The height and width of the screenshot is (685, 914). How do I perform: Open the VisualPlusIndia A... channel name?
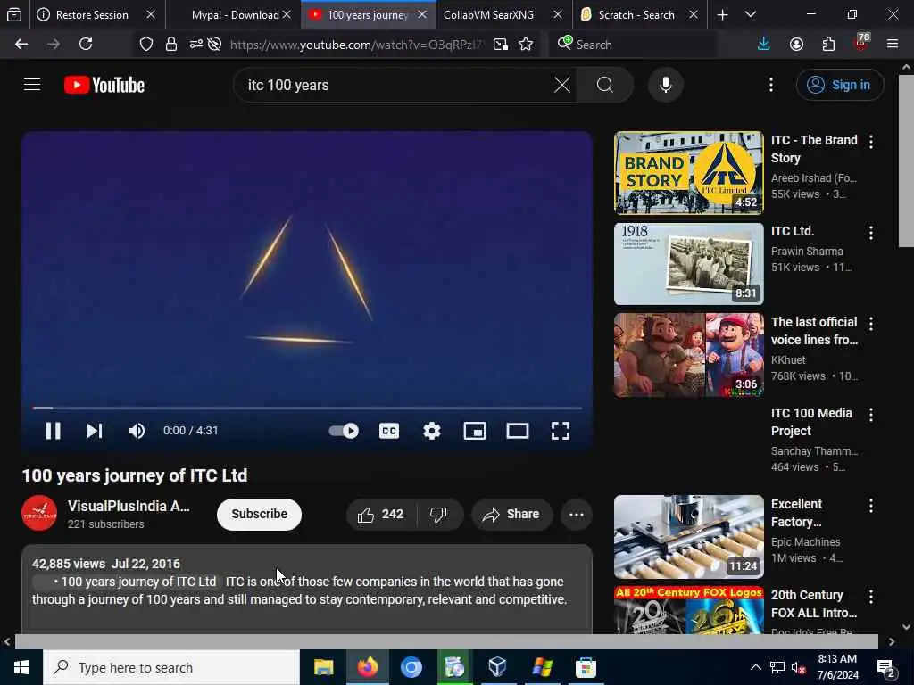(x=129, y=507)
